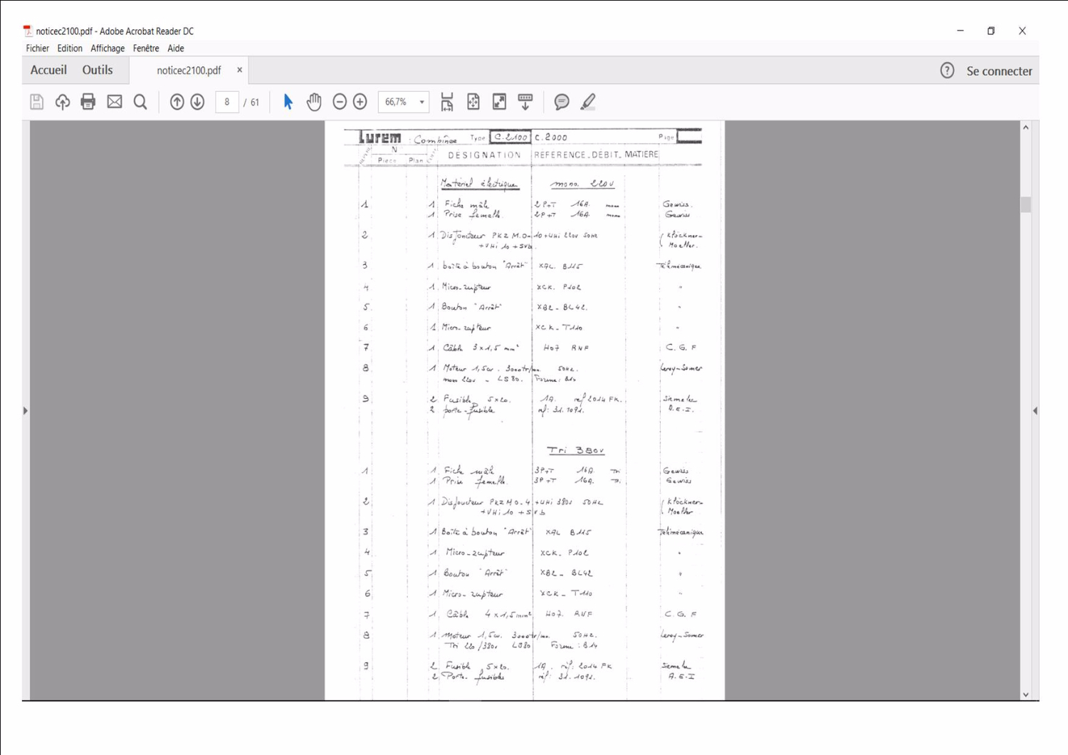Viewport: 1068px width, 755px height.
Task: Switch to the Outils tab
Action: tap(98, 70)
